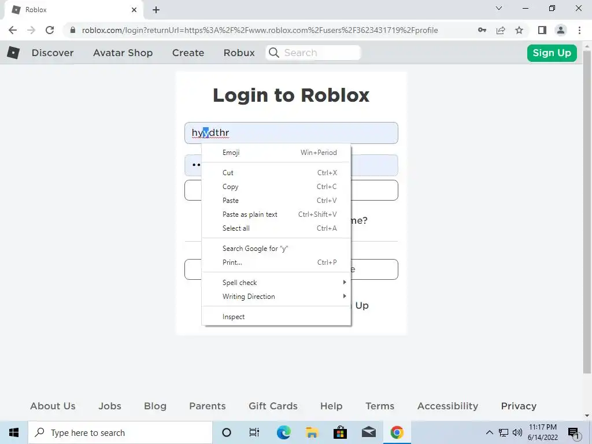
Task: Go to the Create nav link
Action: coord(188,53)
